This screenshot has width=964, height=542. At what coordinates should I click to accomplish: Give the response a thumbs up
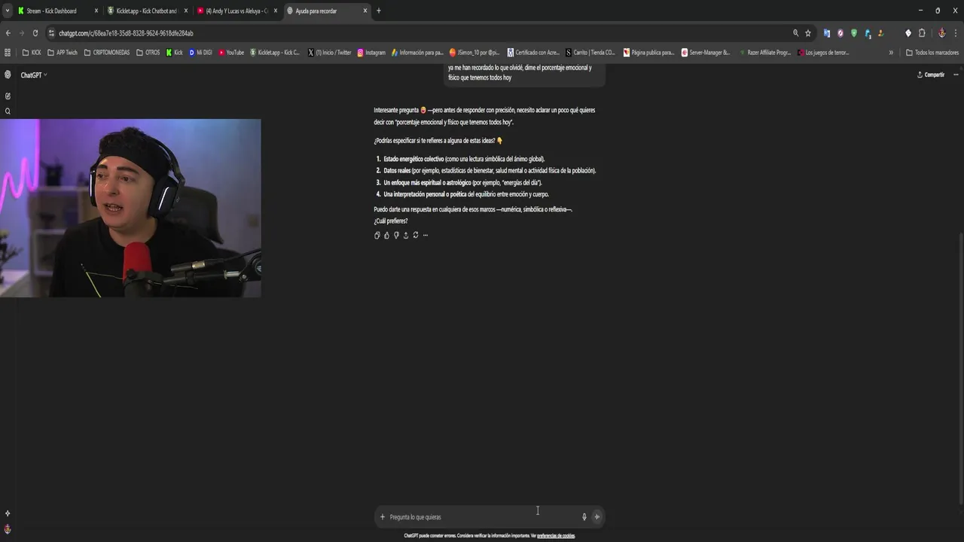click(x=387, y=235)
